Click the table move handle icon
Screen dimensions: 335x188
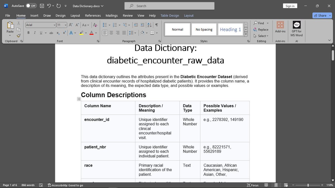(79, 99)
